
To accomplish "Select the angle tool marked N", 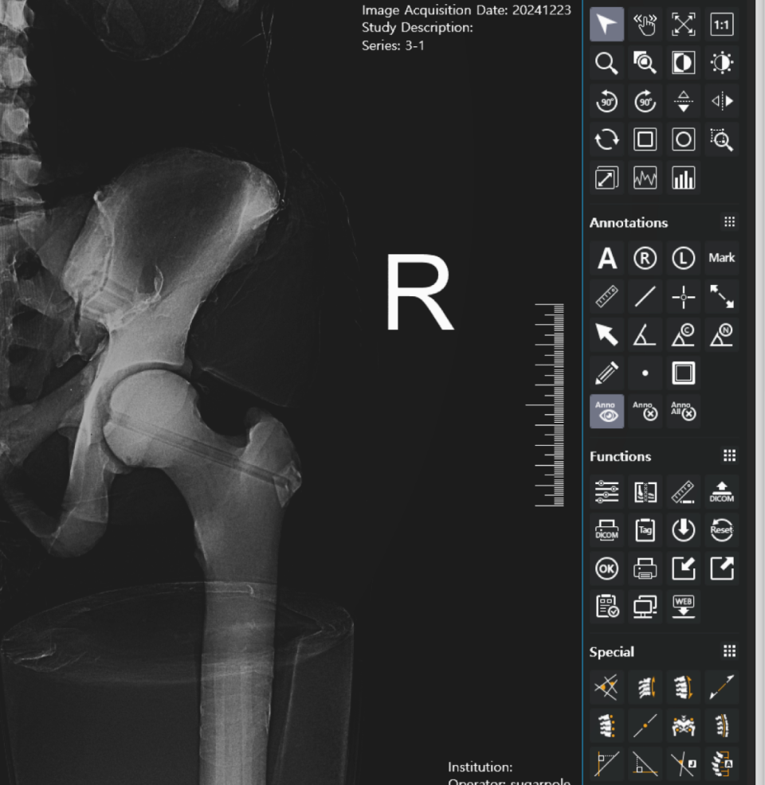I will [722, 335].
